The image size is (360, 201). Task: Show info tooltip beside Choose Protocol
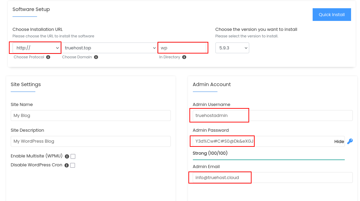click(48, 57)
